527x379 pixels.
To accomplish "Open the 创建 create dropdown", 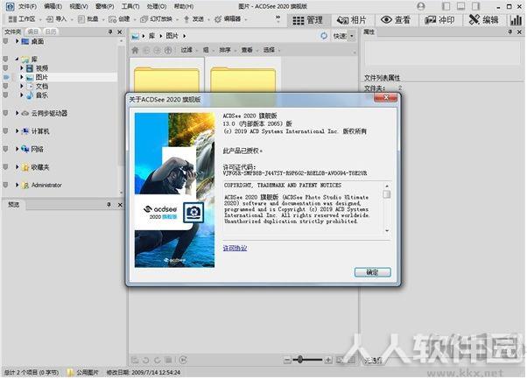I will 122,19.
